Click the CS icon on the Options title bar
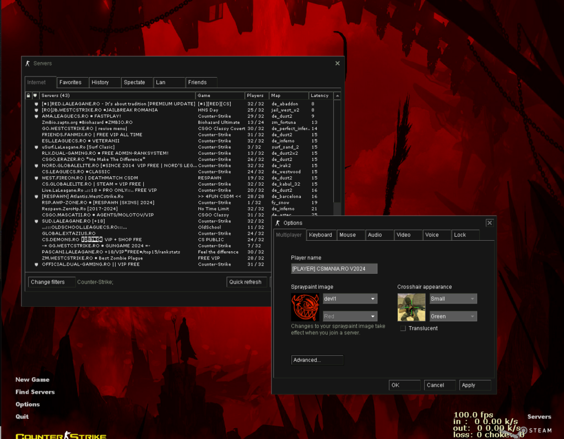564x439 pixels. [277, 223]
